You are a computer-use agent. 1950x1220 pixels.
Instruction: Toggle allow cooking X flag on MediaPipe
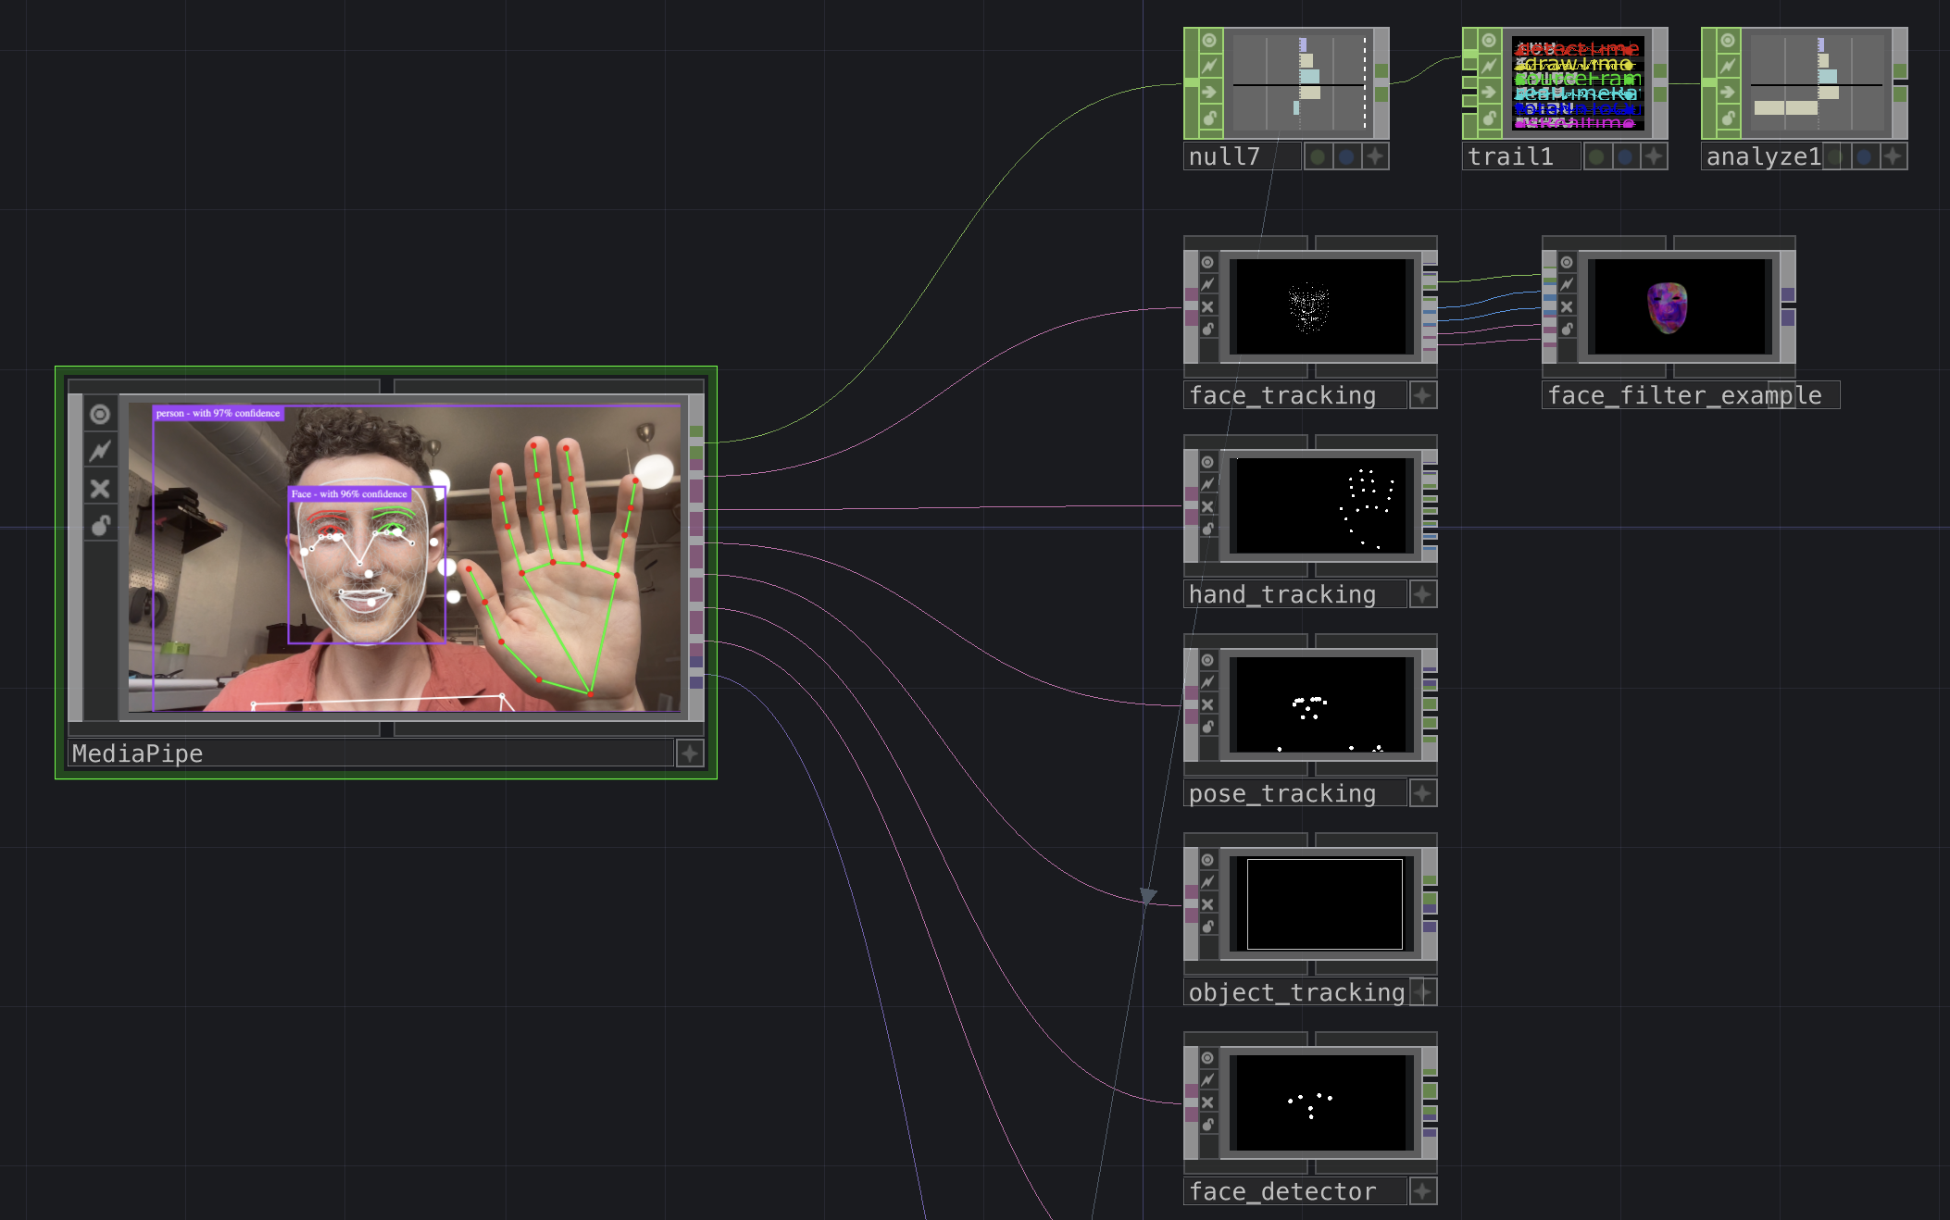pos(100,488)
